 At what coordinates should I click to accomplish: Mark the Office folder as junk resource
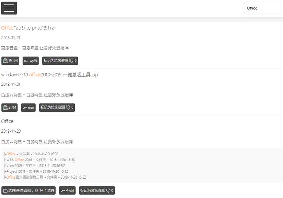[97, 190]
